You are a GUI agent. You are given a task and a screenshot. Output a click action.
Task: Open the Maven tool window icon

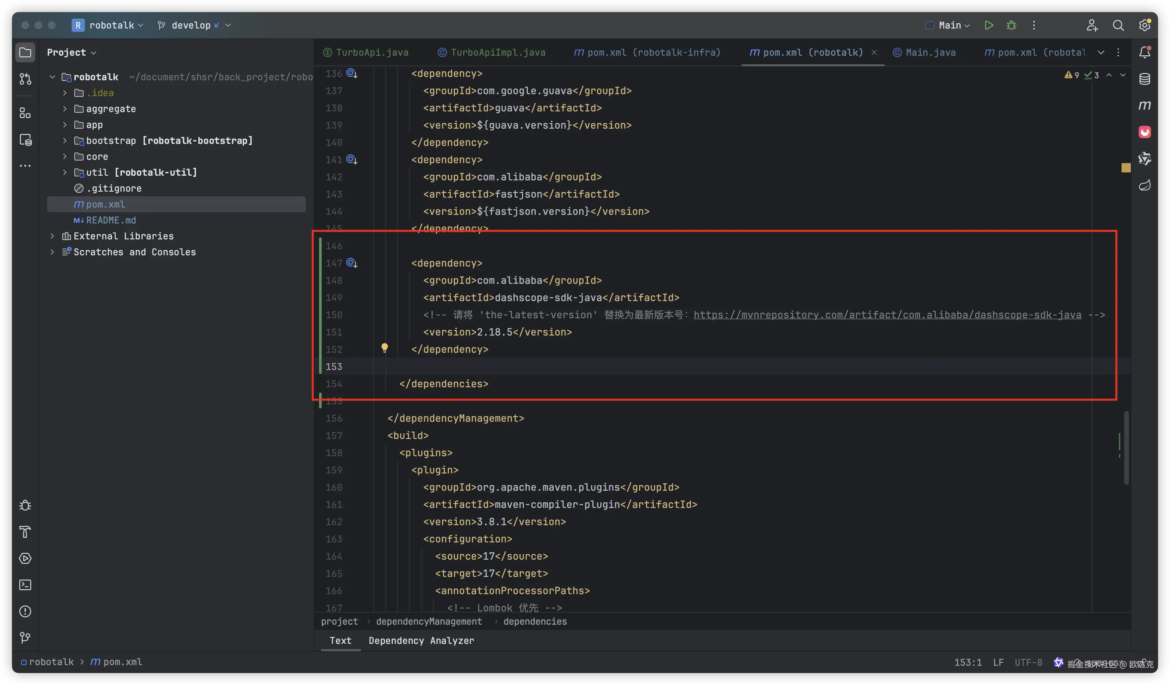1144,105
